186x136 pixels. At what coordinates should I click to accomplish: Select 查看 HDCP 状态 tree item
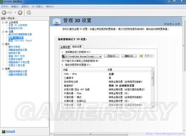[17, 56]
